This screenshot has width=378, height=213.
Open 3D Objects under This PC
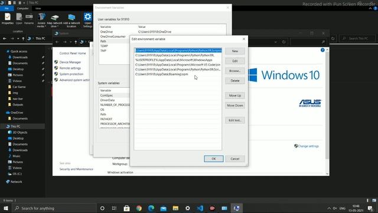coord(19,133)
